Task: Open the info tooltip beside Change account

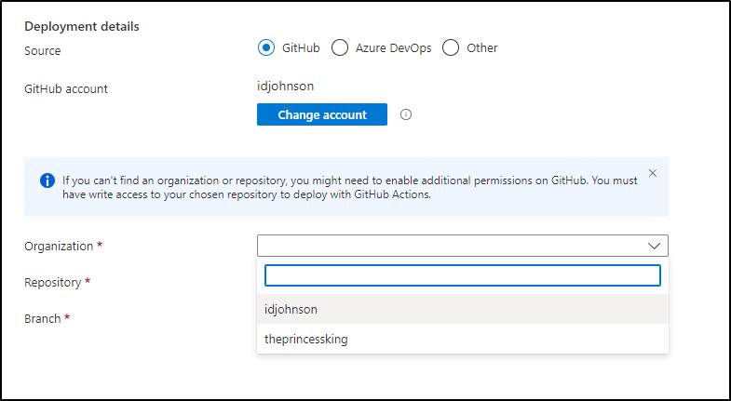Action: (406, 114)
